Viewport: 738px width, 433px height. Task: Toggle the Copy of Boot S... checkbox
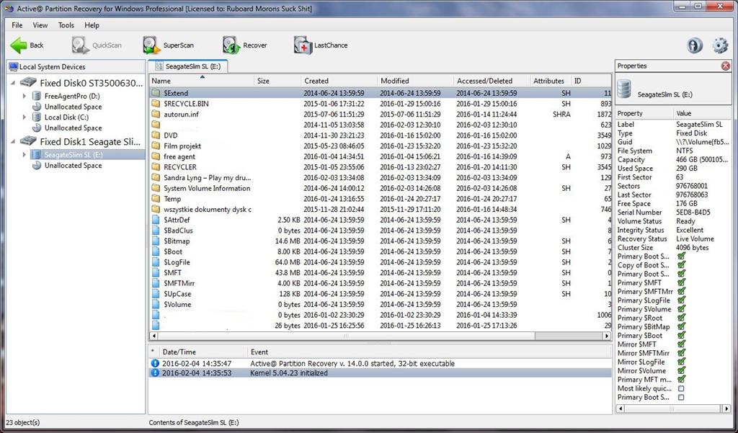(x=681, y=265)
